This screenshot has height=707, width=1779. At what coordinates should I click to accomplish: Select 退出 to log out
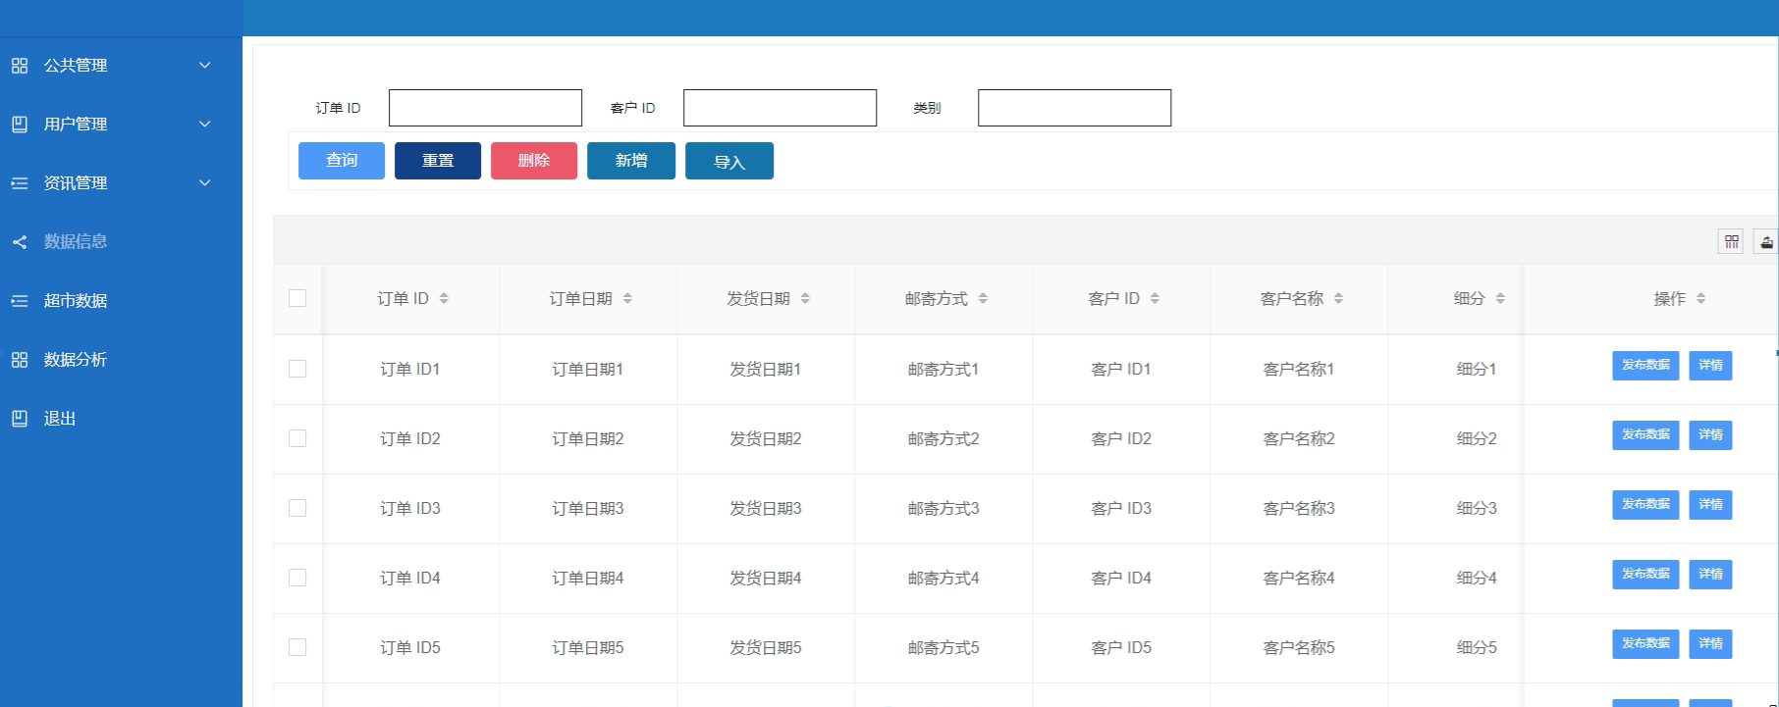pos(121,419)
